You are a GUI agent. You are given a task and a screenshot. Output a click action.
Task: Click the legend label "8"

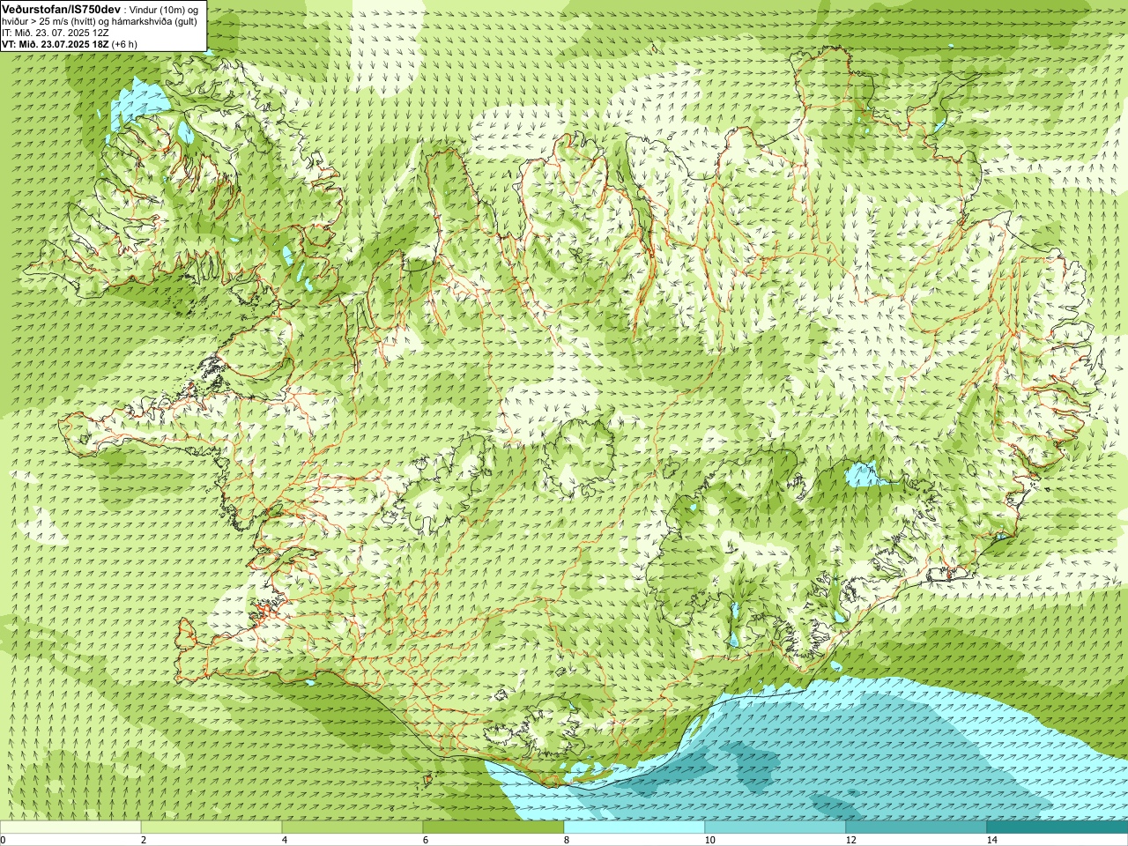click(567, 840)
